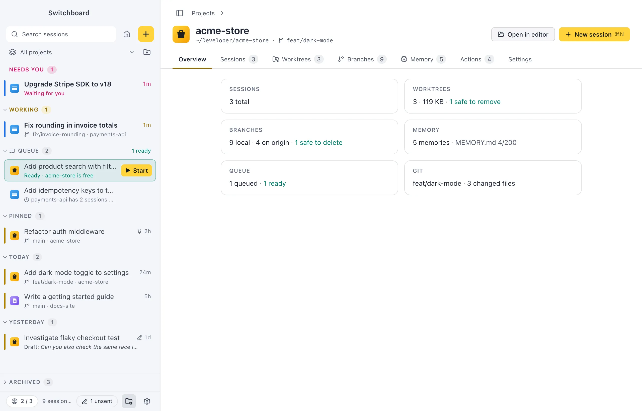Click the Projects breadcrumb link
Screen dimensions: 642x411
(203, 13)
